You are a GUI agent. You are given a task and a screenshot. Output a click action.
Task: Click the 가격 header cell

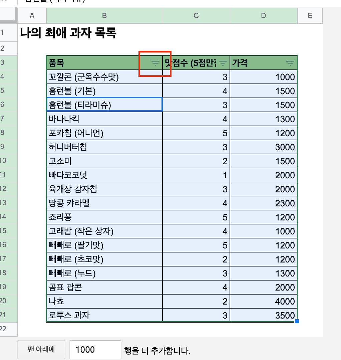click(x=264, y=63)
